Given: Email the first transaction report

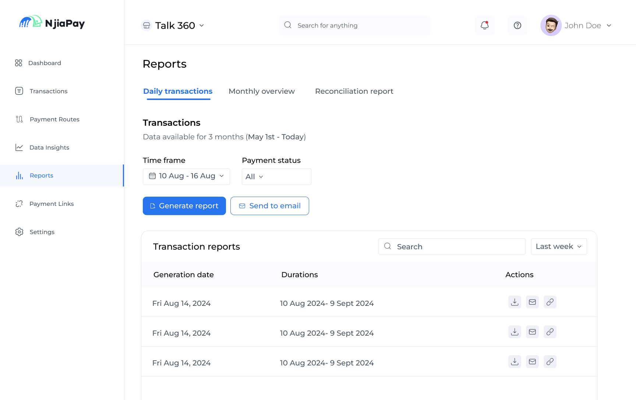Looking at the screenshot, I should 532,302.
